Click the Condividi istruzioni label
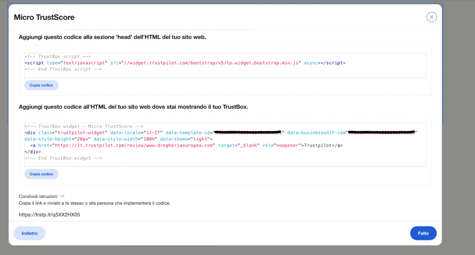This screenshot has width=475, height=255. 38,196
